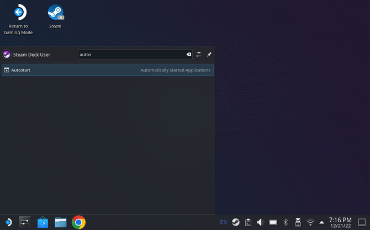Click the Steam Deck User avatar

7,54
